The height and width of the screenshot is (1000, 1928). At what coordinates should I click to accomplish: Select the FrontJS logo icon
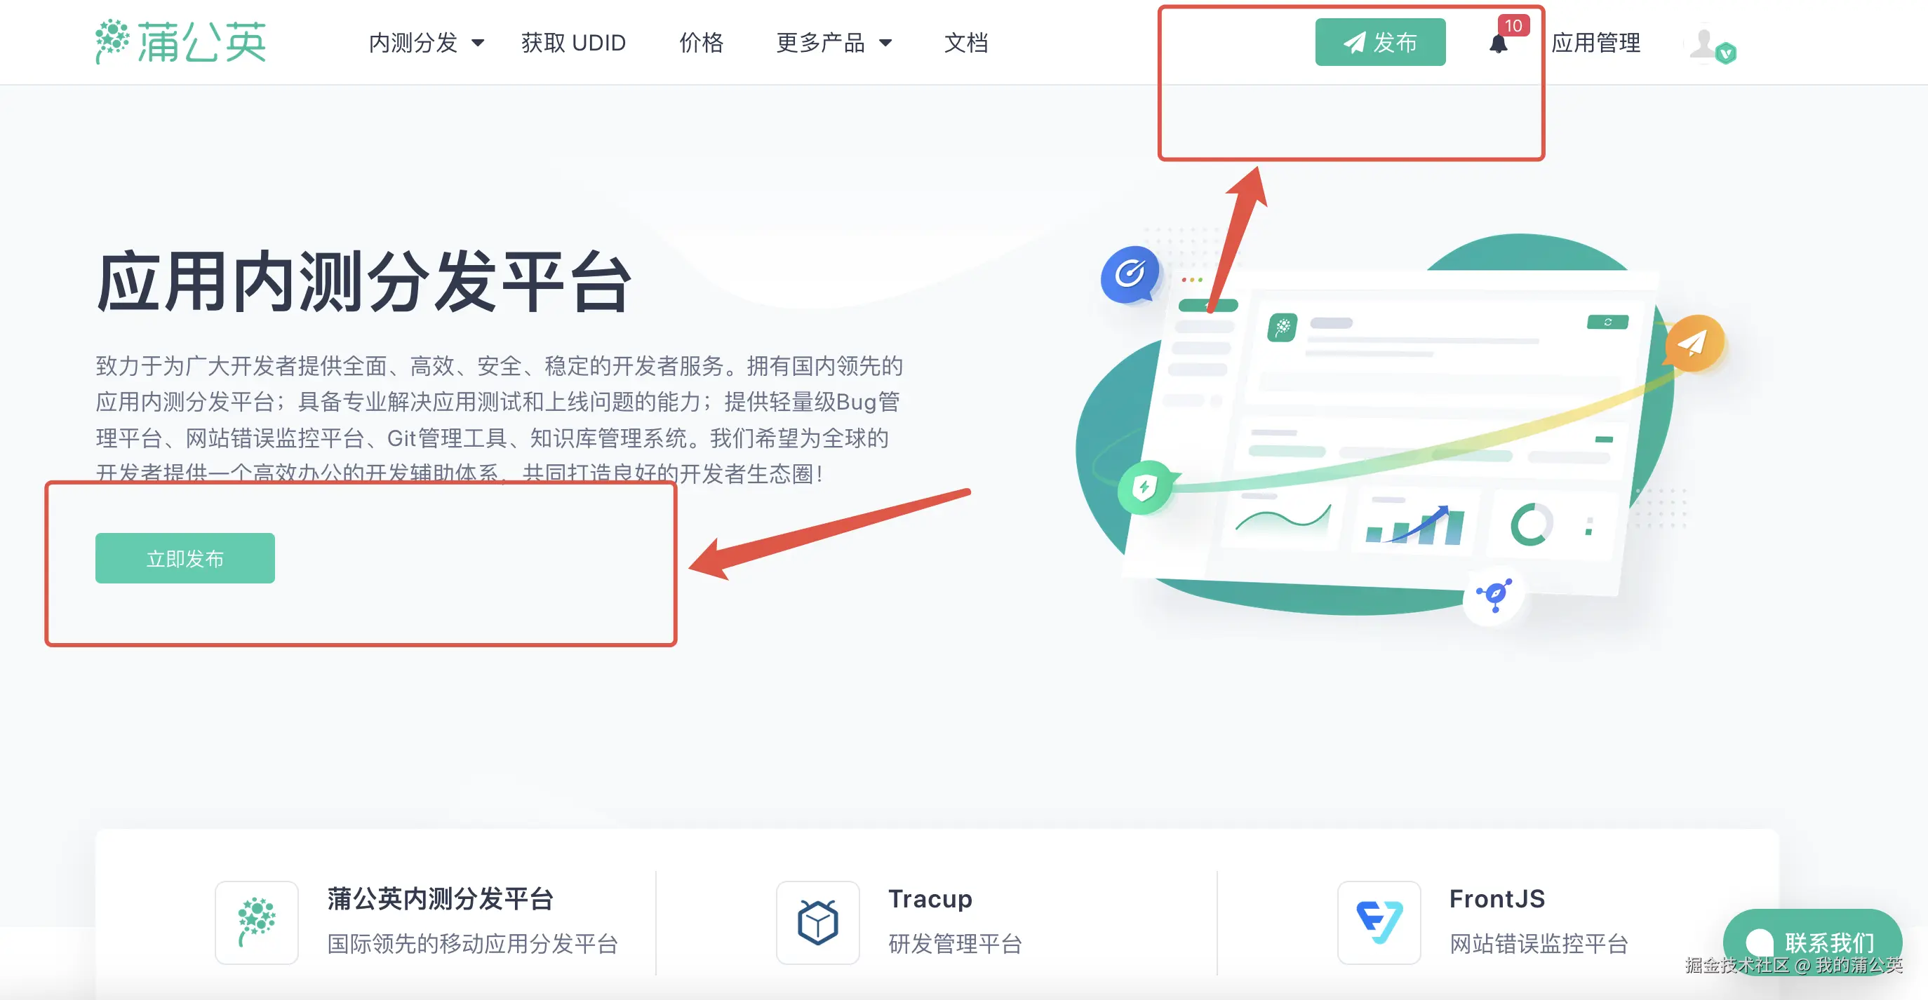point(1379,922)
